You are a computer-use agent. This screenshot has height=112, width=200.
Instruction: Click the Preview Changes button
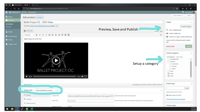(x=186, y=26)
